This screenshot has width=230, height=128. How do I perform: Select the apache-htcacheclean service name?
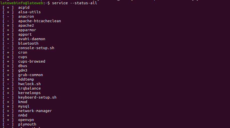[x=40, y=21]
